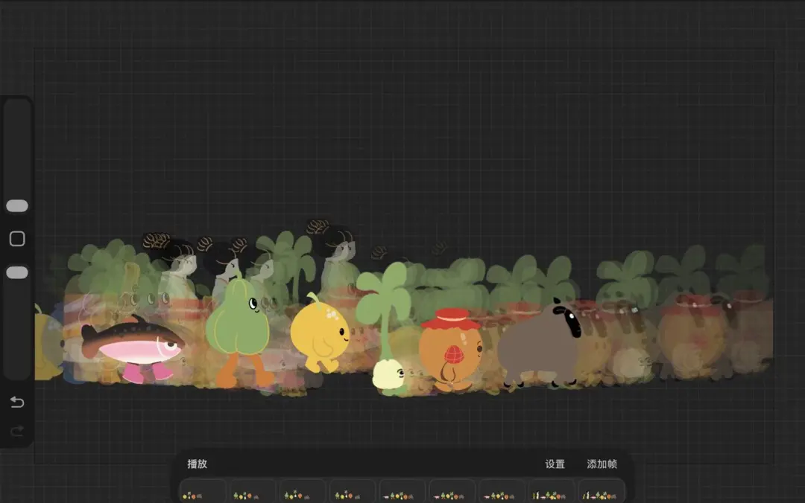
Task: Click 添加帧 to add a frame
Action: click(x=602, y=464)
